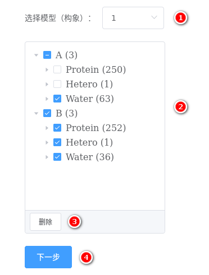
Task: Uncheck the Water (63) checkbox
Action: tap(57, 99)
